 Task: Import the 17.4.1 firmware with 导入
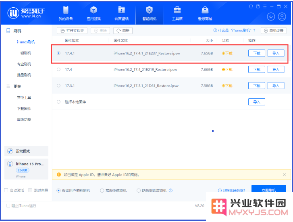click(x=276, y=53)
